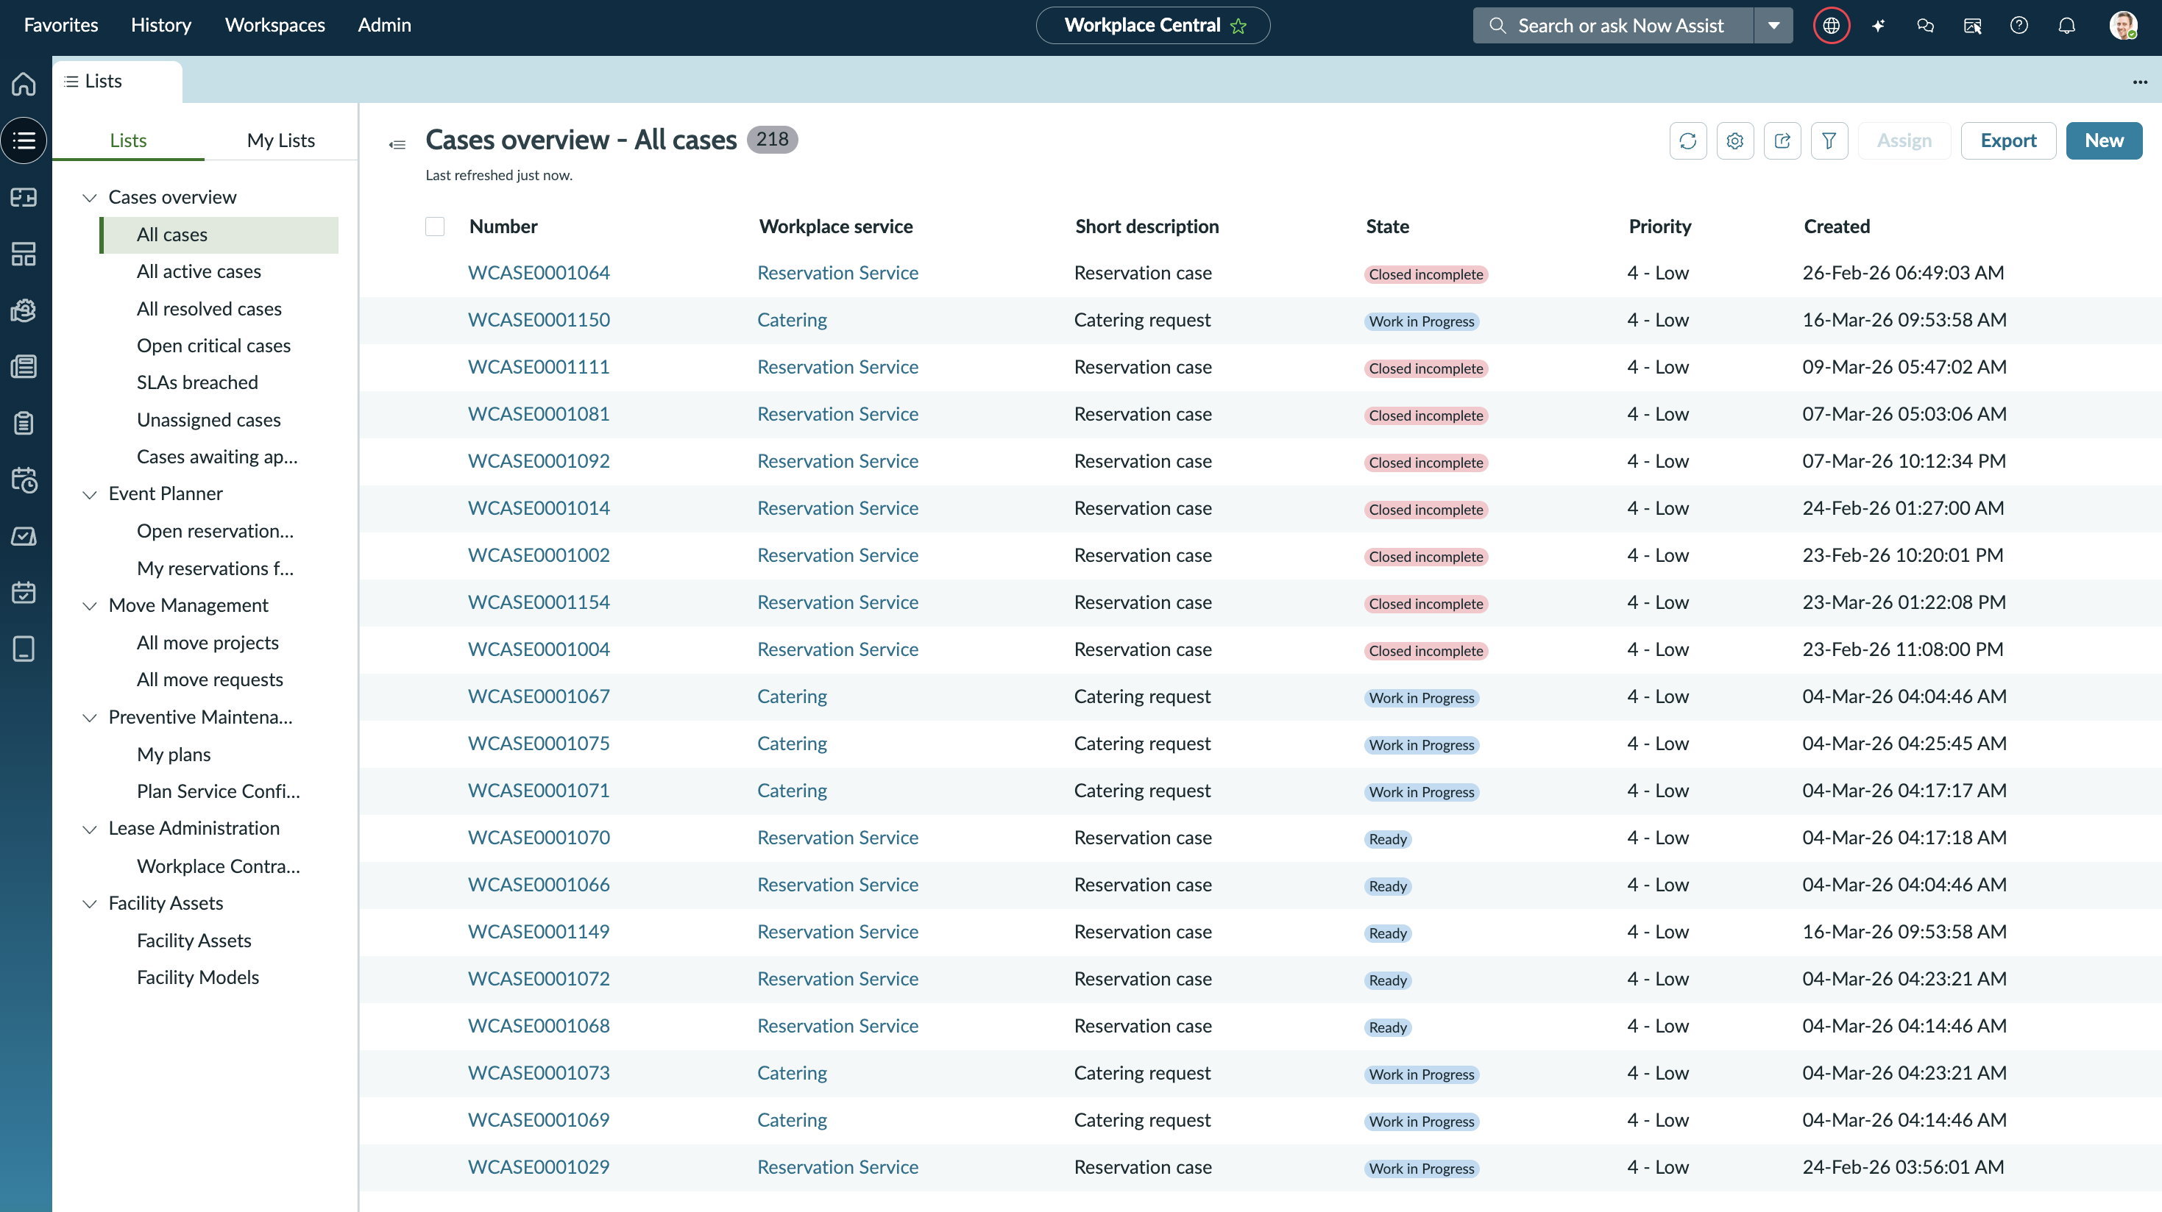Open the Workspaces menu
Image resolution: width=2162 pixels, height=1212 pixels.
click(274, 25)
